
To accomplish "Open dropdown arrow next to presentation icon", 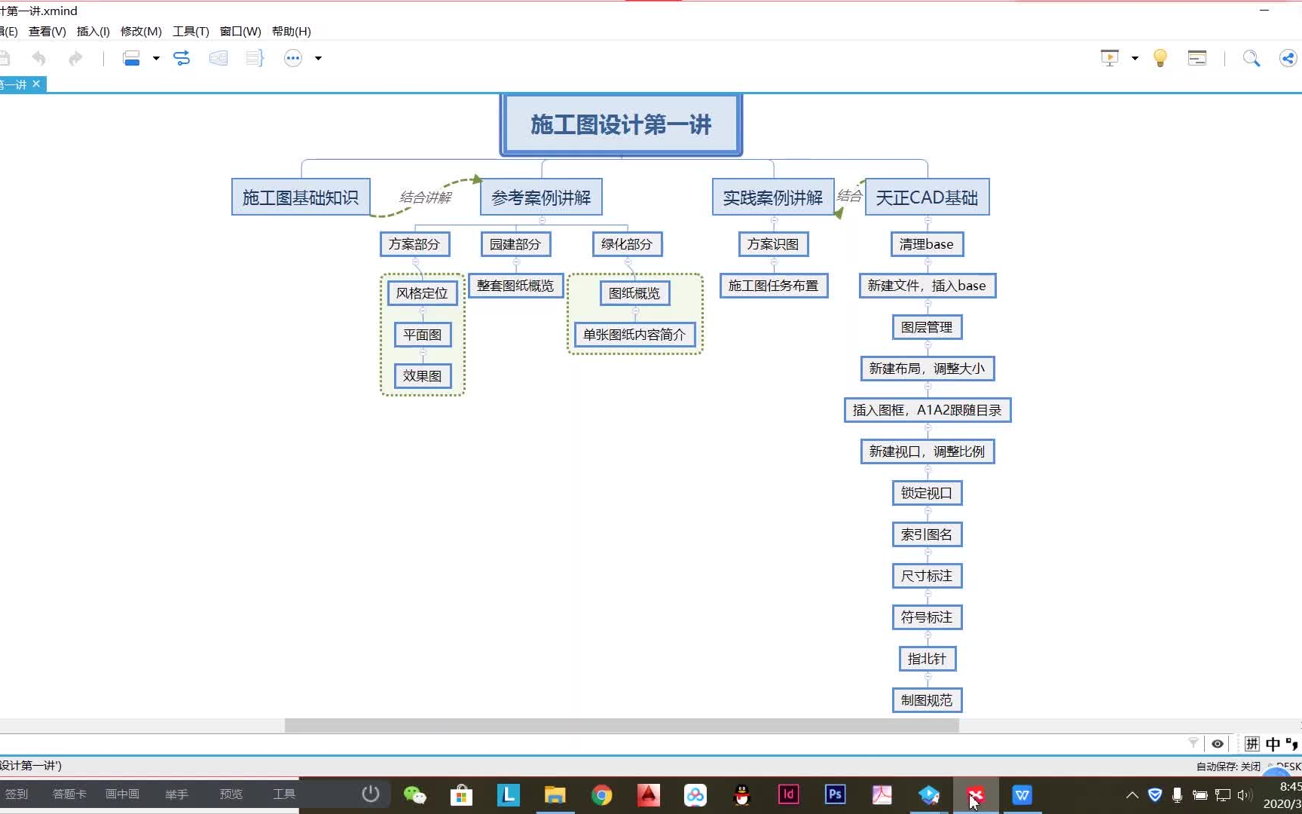I will (1135, 58).
